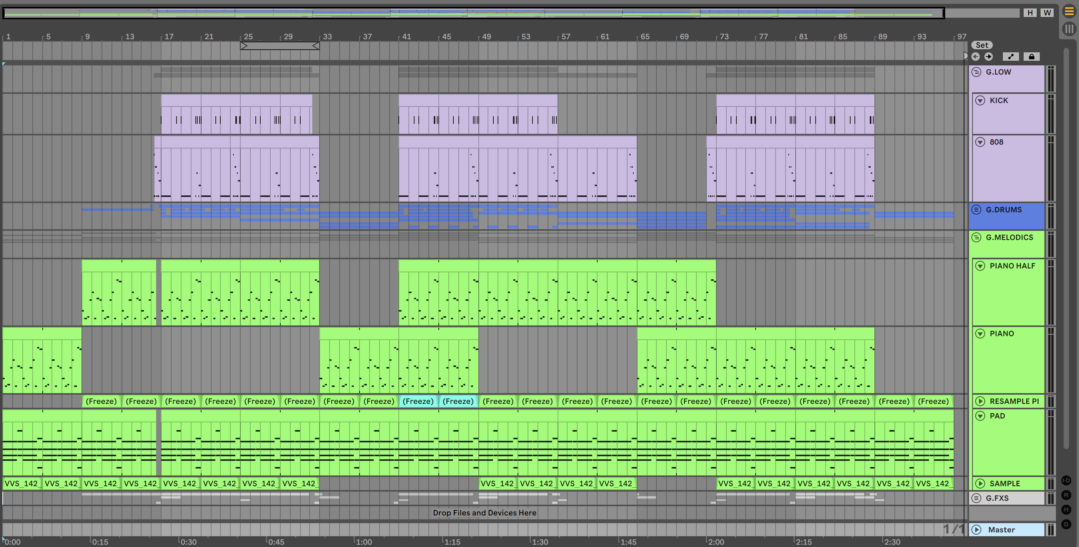Click the H optimize height button
This screenshot has height=547, width=1079.
(x=1030, y=13)
